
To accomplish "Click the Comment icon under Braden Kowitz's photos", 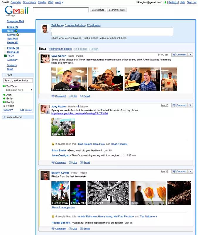I will [x=53, y=229].
